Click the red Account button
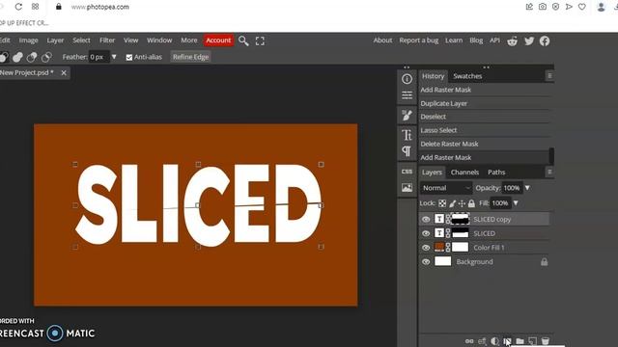 218,40
